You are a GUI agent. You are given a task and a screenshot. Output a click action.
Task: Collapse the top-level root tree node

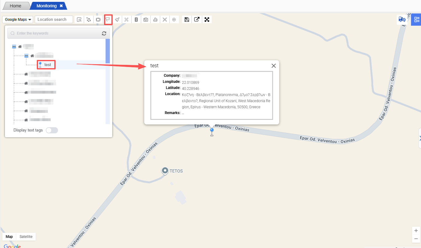point(14,46)
